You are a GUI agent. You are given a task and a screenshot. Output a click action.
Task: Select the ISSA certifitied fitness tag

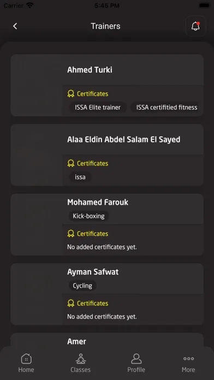(x=165, y=108)
